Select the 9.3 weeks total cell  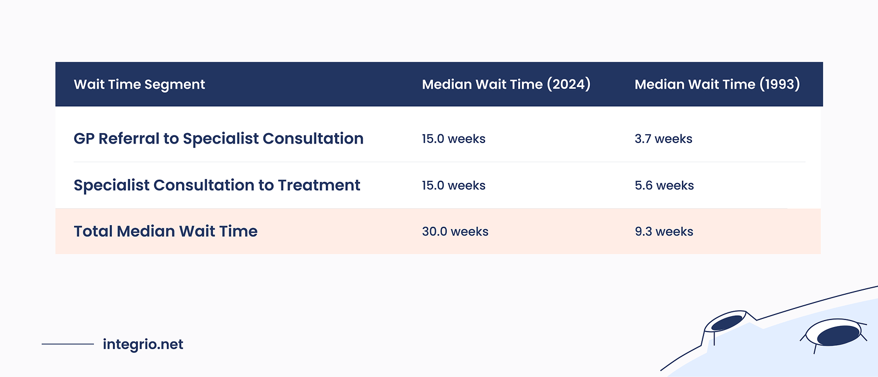664,232
